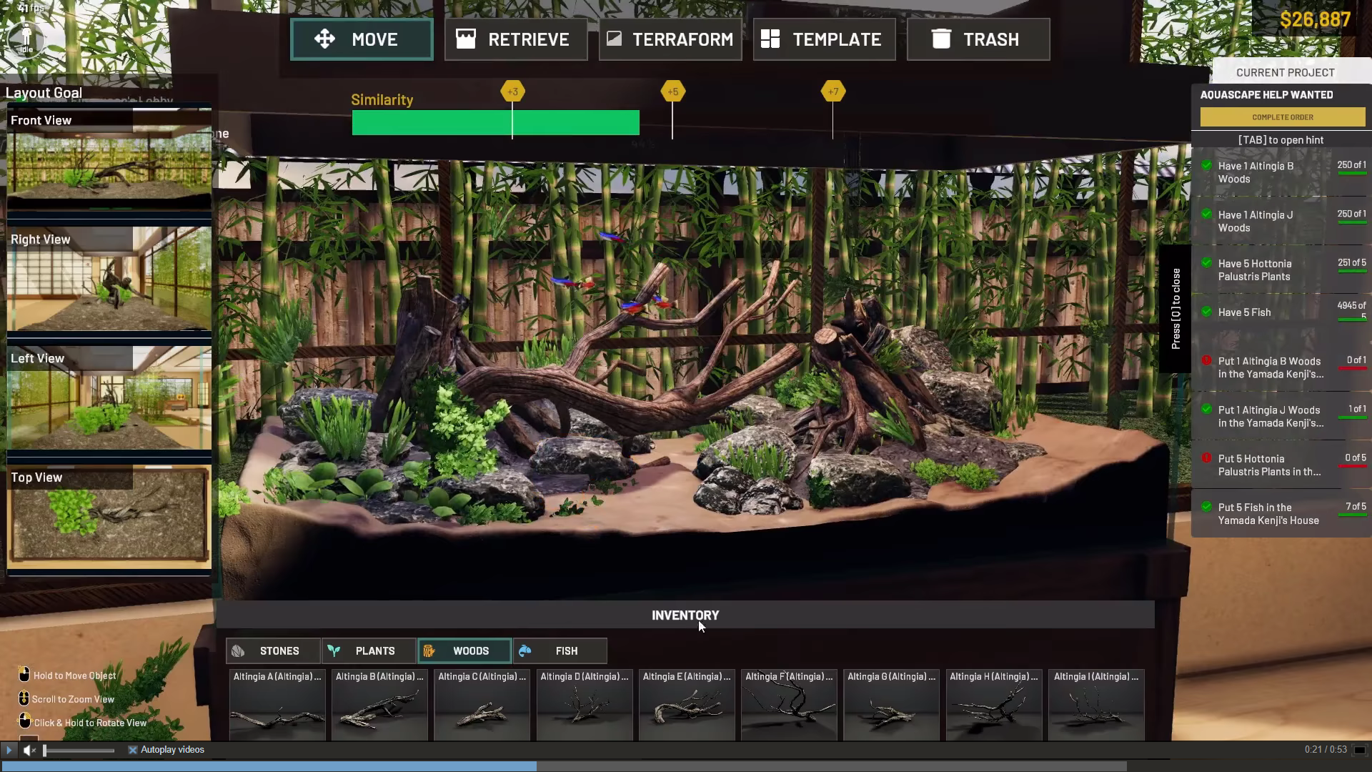Open hint via TAB to open hint
This screenshot has width=1372, height=772.
[1281, 140]
